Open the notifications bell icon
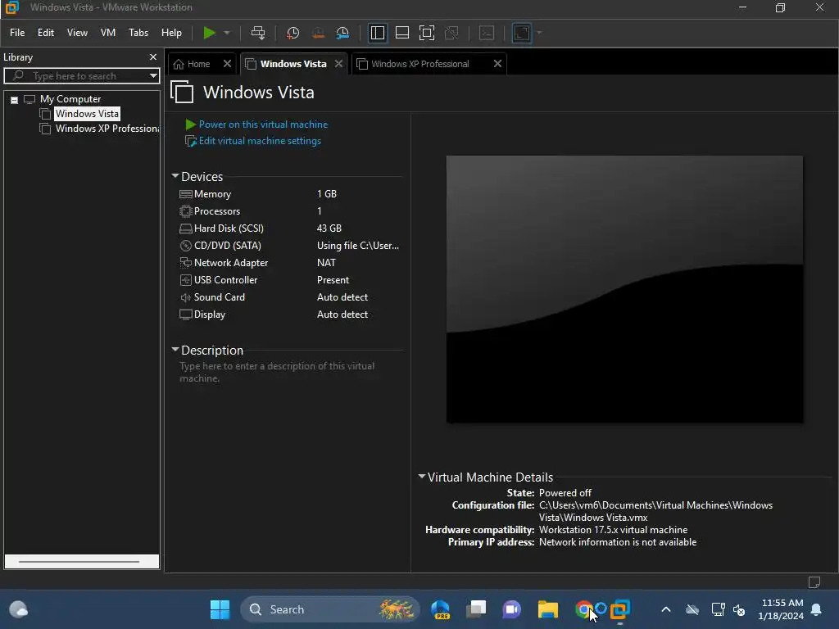 click(x=817, y=609)
